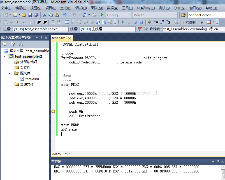Viewport: 225px width, 180px height.
Task: Click the Step Out icon
Action: [x=168, y=22]
